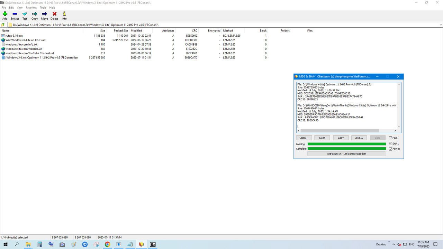The width and height of the screenshot is (443, 249).
Task: Disable the SHA1 checksum checkbox
Action: [x=390, y=143]
